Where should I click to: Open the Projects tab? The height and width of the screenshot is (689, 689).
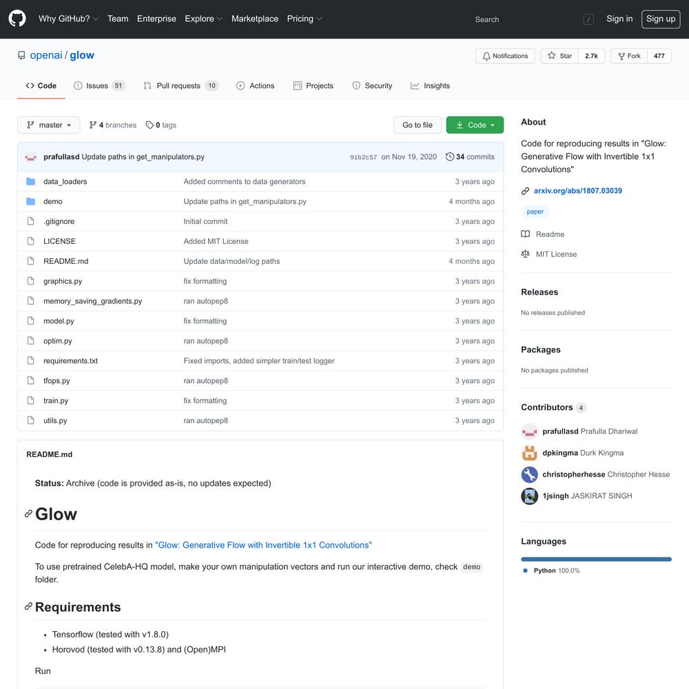click(313, 85)
